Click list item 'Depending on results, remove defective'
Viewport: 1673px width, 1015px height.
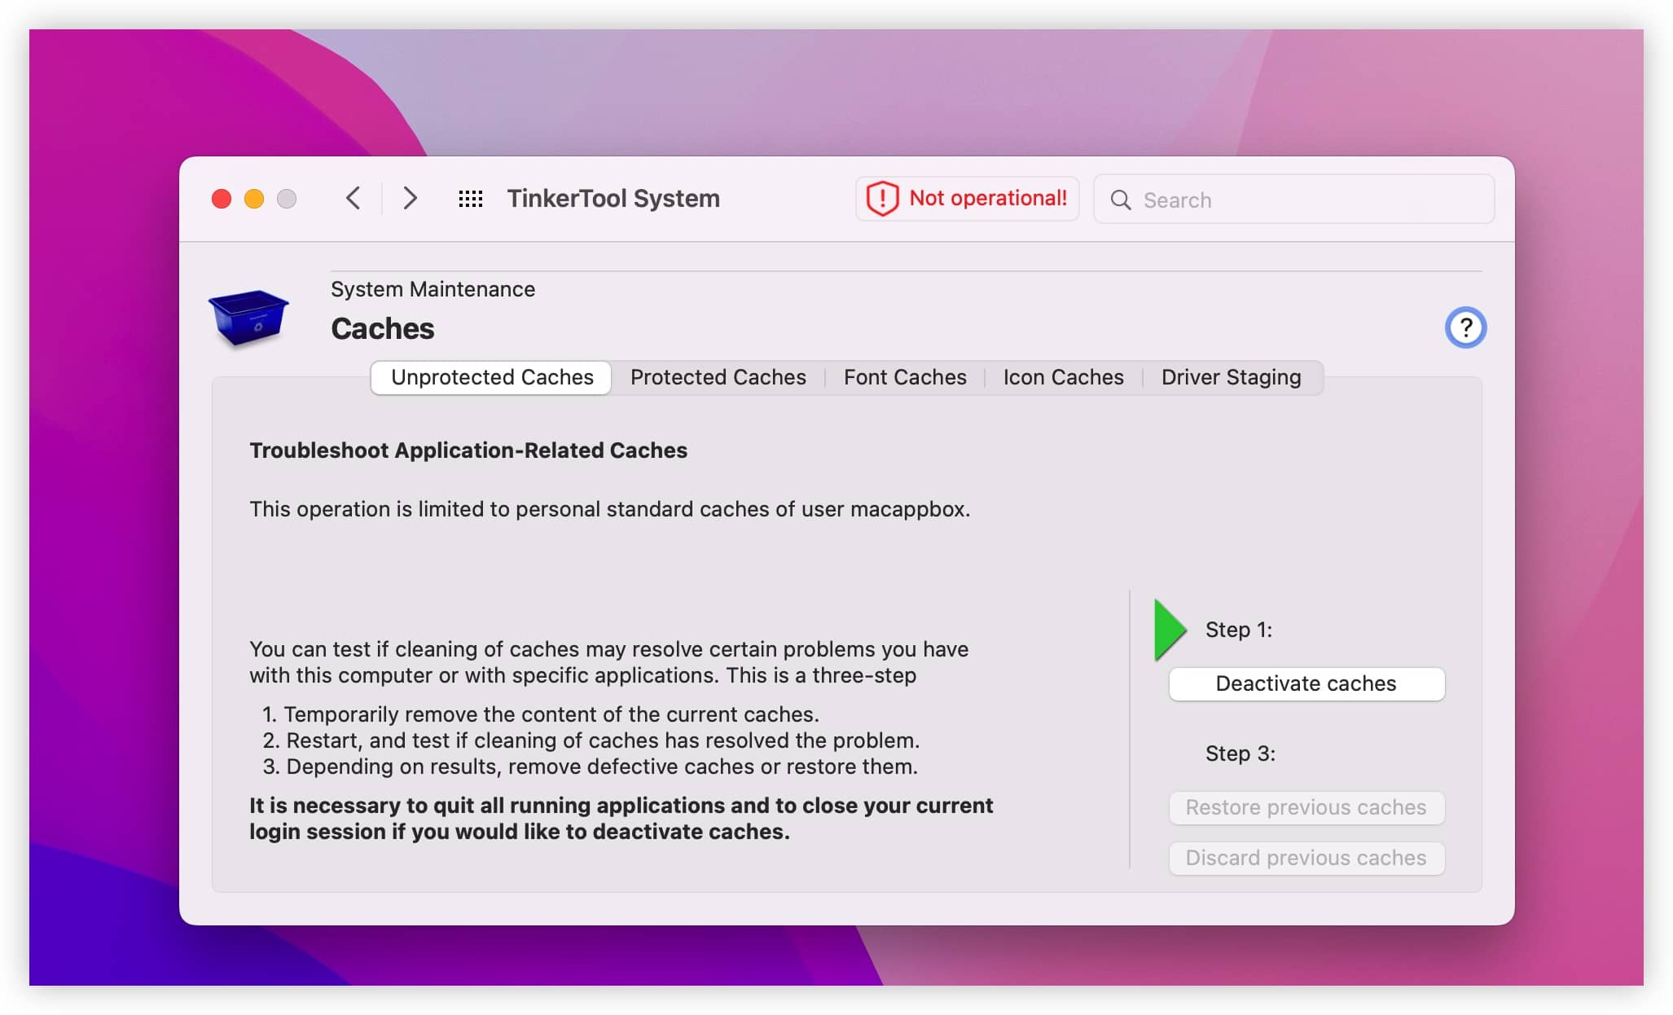[590, 767]
